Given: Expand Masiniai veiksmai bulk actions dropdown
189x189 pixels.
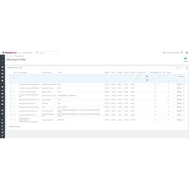Looking at the screenshot, I should (14, 126).
